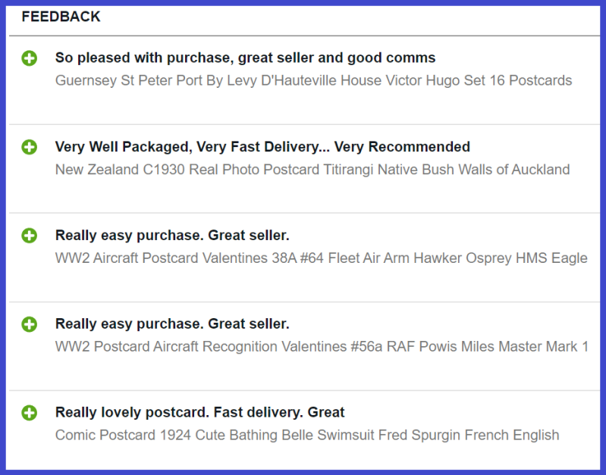
Task: Click the divider line above the Comic Postcard entry
Action: tap(303, 390)
